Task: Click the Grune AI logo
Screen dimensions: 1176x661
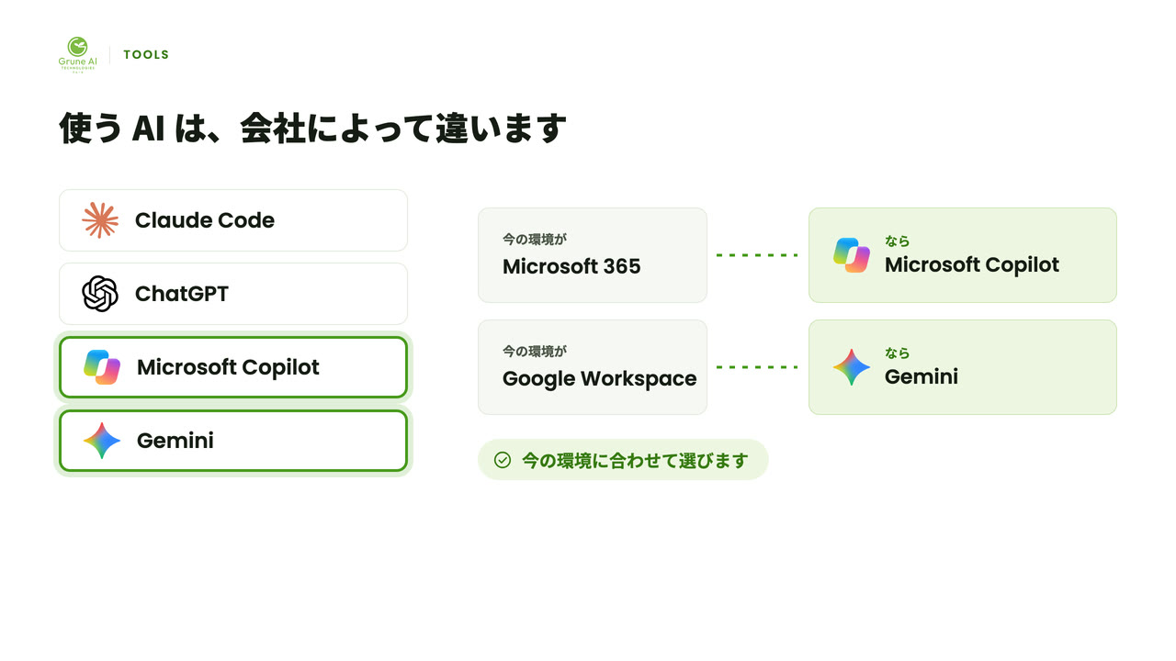Action: pyautogui.click(x=77, y=55)
